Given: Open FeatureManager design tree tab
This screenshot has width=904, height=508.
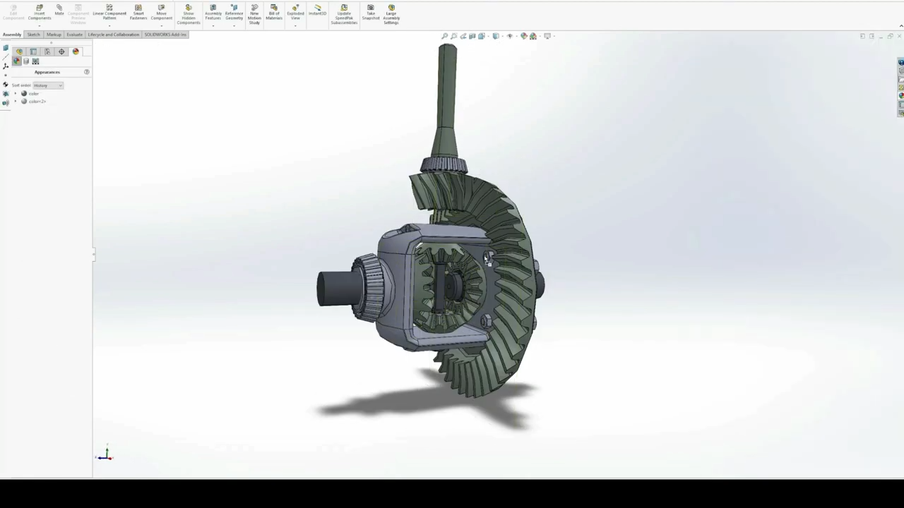Looking at the screenshot, I should [x=19, y=52].
